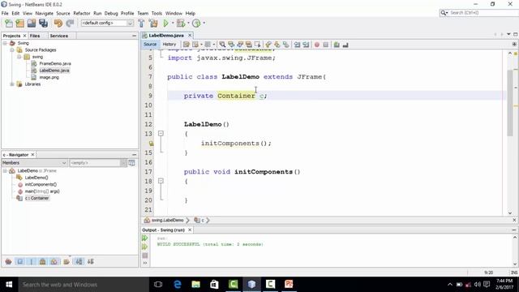The image size is (519, 292).
Task: Save all files using the toolbar
Action: [x=43, y=24]
